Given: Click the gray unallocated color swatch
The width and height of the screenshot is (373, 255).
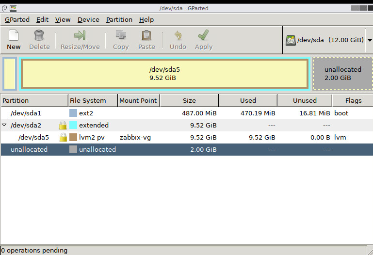Looking at the screenshot, I should point(73,149).
